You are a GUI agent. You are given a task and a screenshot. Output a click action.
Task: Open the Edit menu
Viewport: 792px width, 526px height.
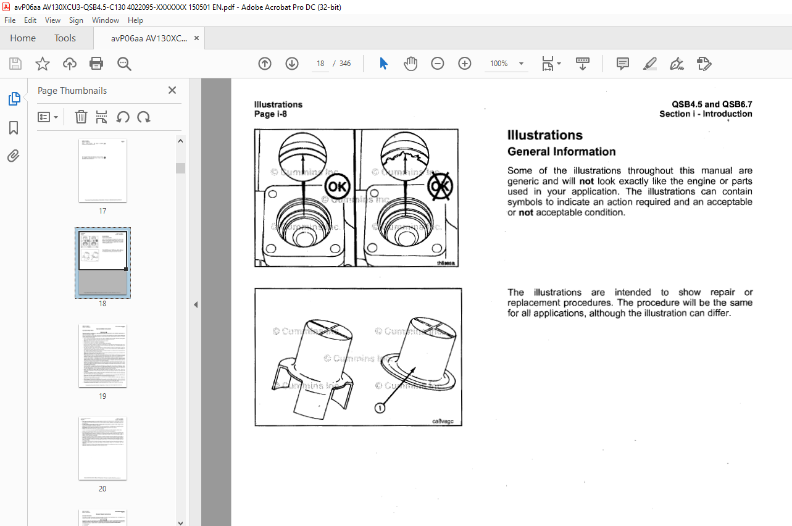click(30, 20)
